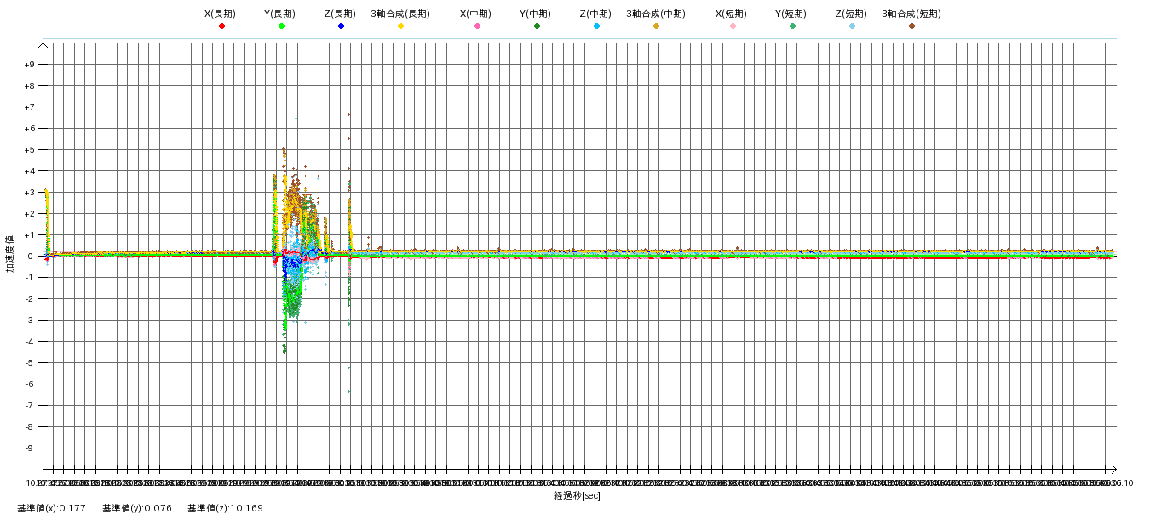Click the 加速度値 vertical axis title
The height and width of the screenshot is (520, 1150).
pos(10,253)
